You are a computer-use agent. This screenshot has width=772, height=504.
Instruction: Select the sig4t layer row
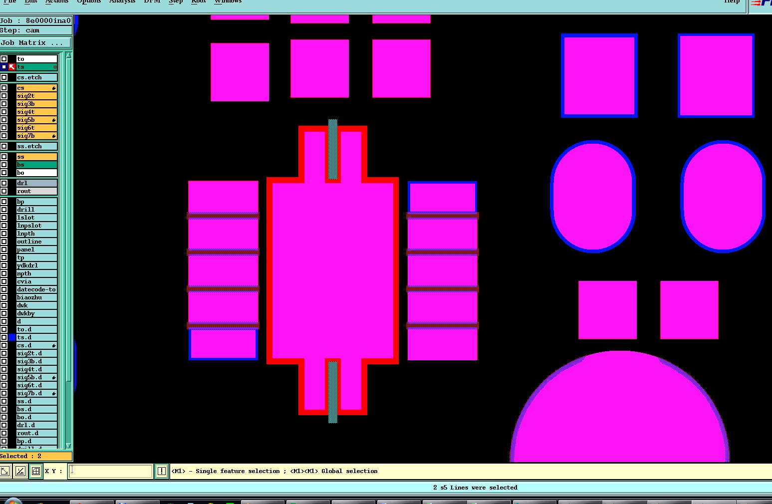coord(36,112)
